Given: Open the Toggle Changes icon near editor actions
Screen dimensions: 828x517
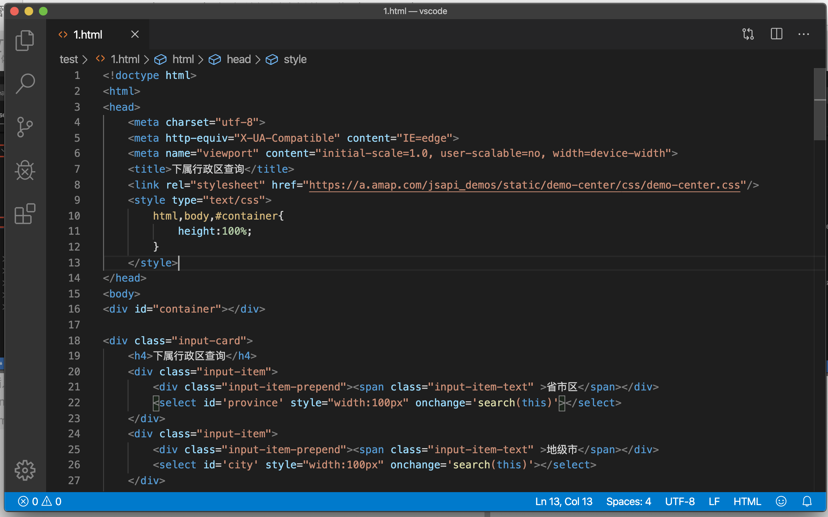Looking at the screenshot, I should [748, 34].
